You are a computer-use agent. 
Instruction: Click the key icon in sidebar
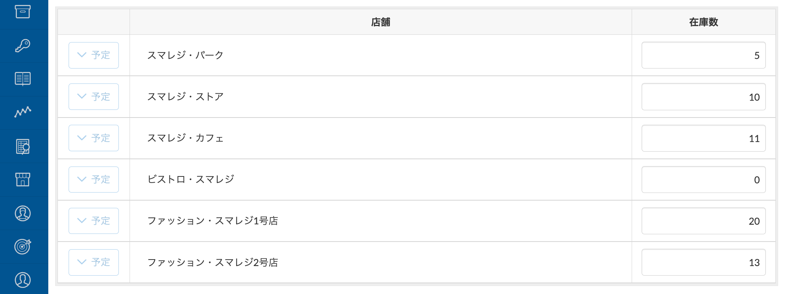(x=23, y=46)
